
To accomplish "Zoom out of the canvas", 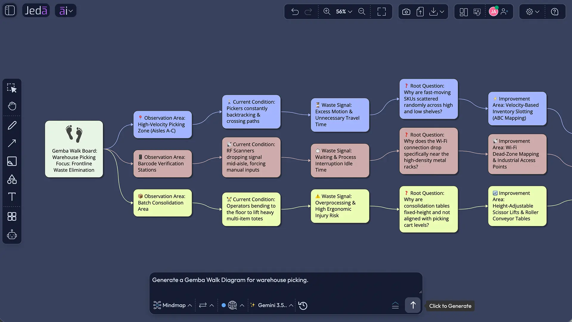I will click(362, 12).
